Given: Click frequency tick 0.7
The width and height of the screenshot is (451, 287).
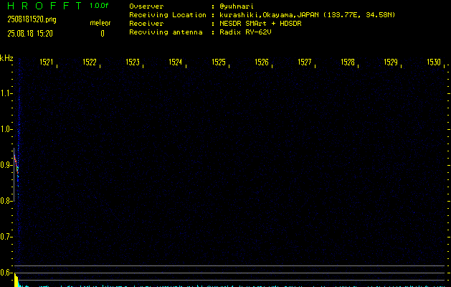Looking at the screenshot, I should pos(6,237).
